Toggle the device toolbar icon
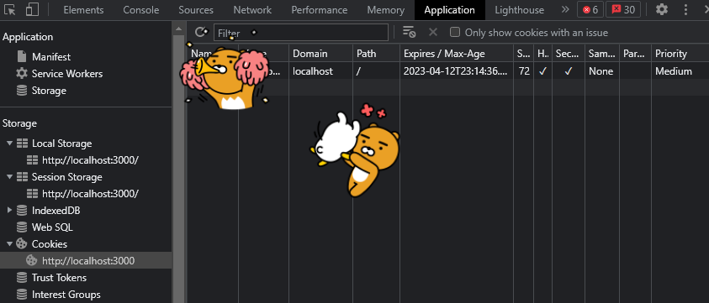 (x=32, y=9)
